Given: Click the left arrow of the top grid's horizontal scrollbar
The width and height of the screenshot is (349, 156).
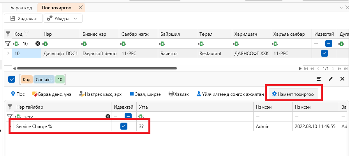Looking at the screenshot, I should 14,68.
